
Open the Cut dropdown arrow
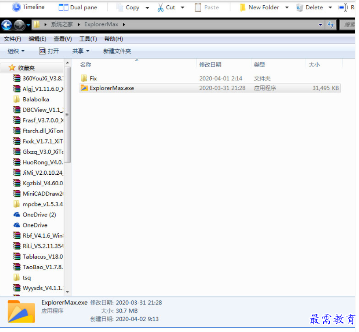click(x=183, y=8)
